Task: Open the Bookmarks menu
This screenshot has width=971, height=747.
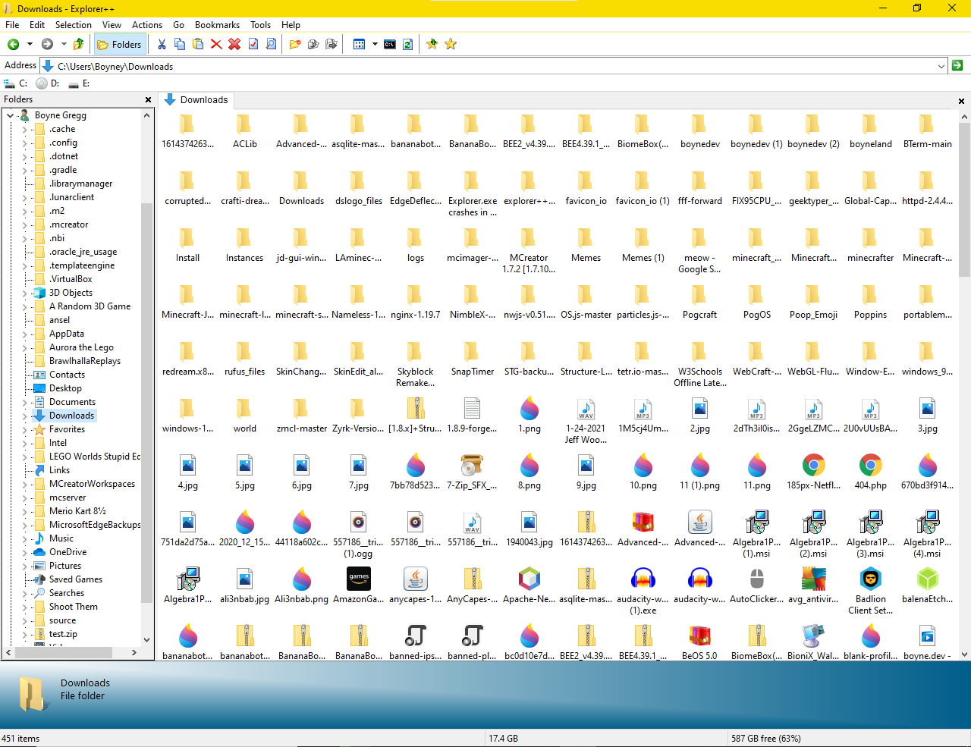Action: tap(217, 24)
